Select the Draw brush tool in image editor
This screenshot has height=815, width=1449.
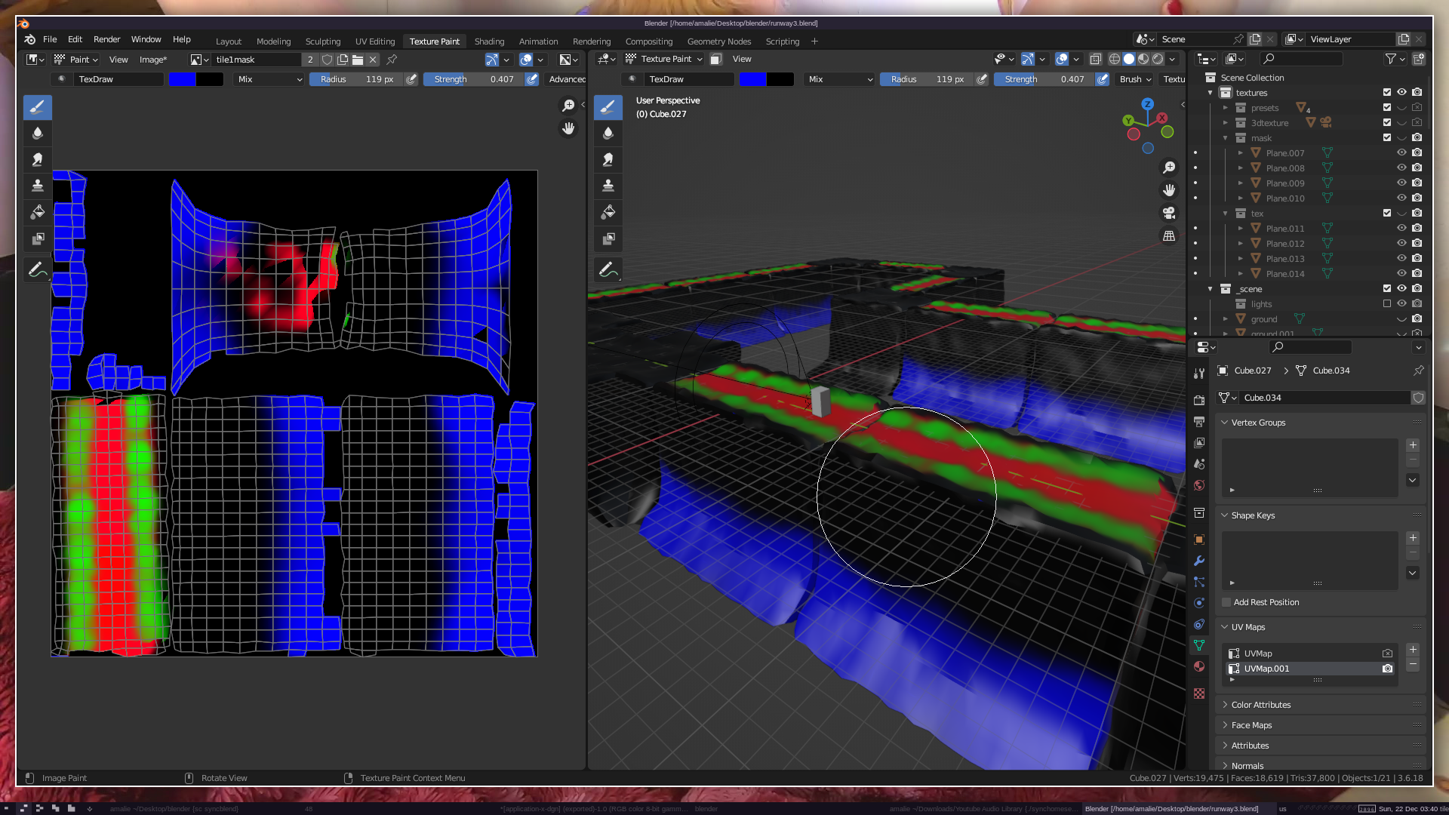pyautogui.click(x=37, y=107)
